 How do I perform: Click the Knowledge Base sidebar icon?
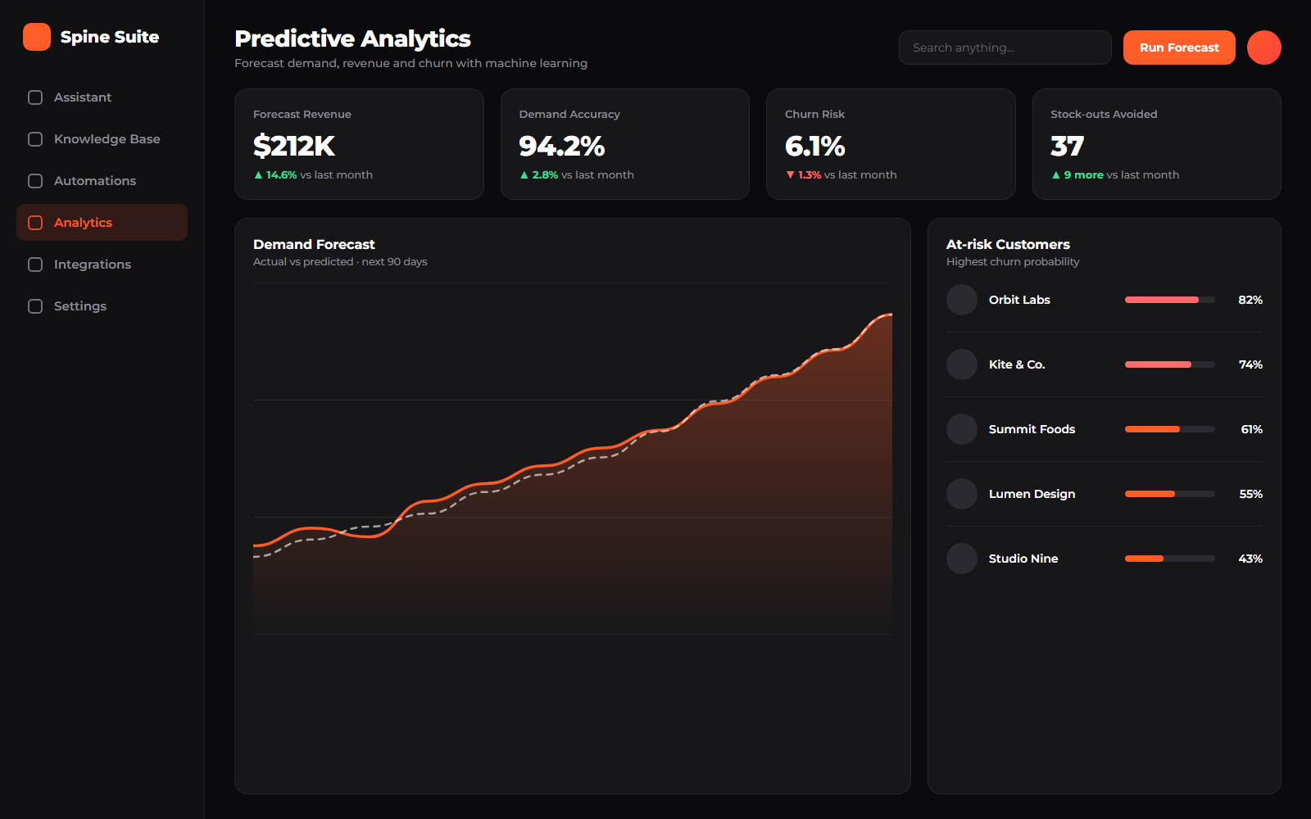(x=35, y=139)
